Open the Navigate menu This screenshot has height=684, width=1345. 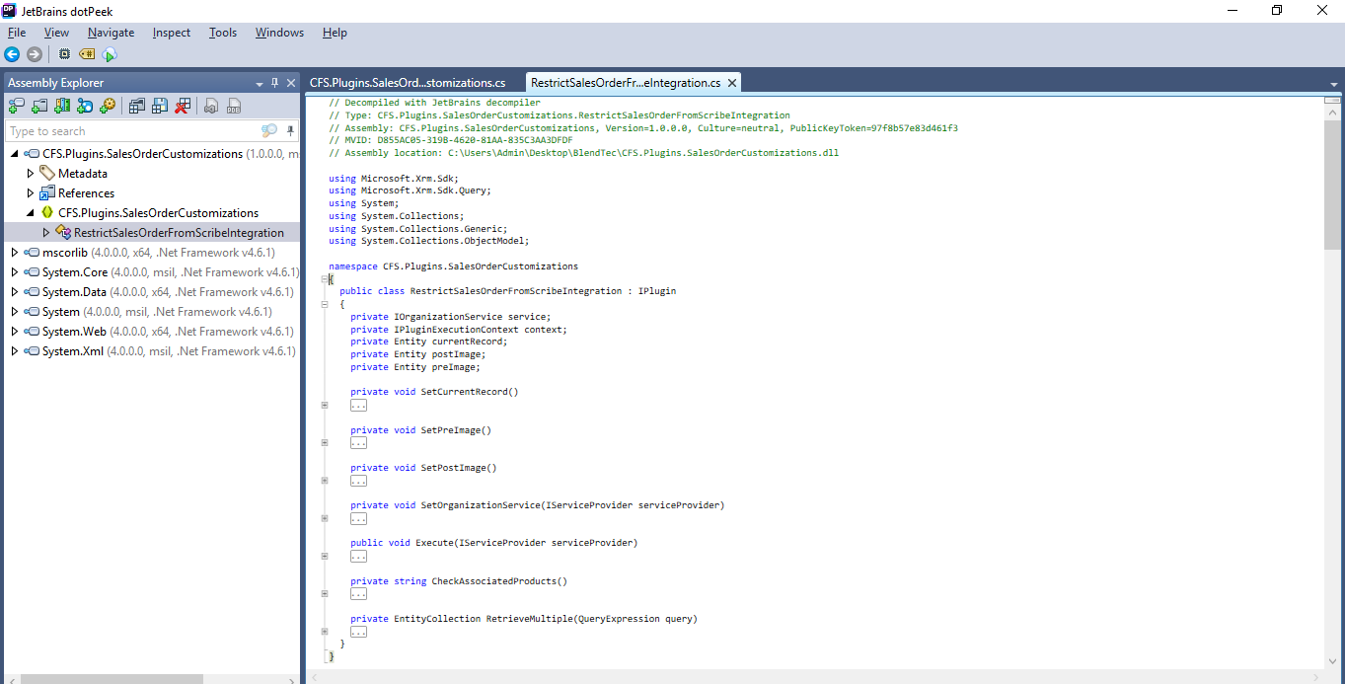coord(111,33)
